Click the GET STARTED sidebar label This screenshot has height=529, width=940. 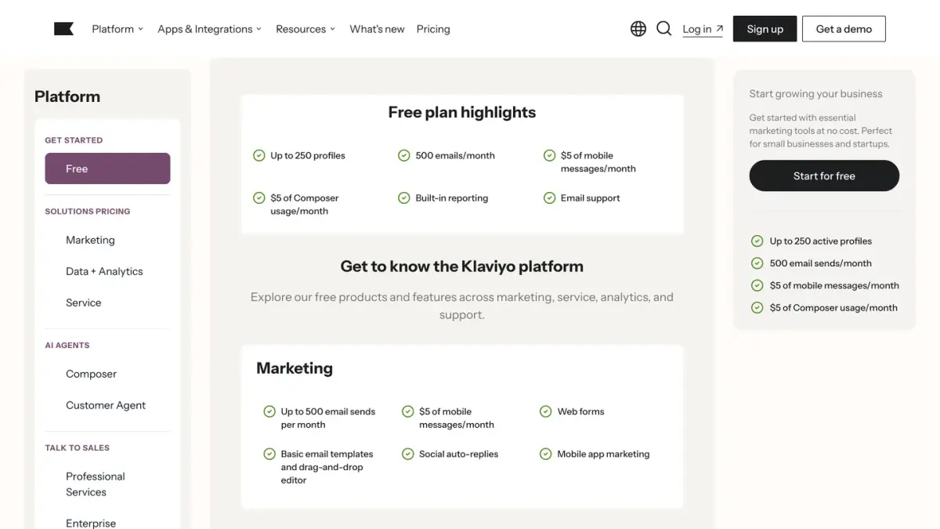(x=74, y=140)
